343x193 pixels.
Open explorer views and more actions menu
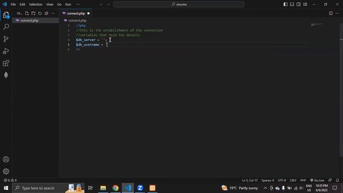click(53, 13)
